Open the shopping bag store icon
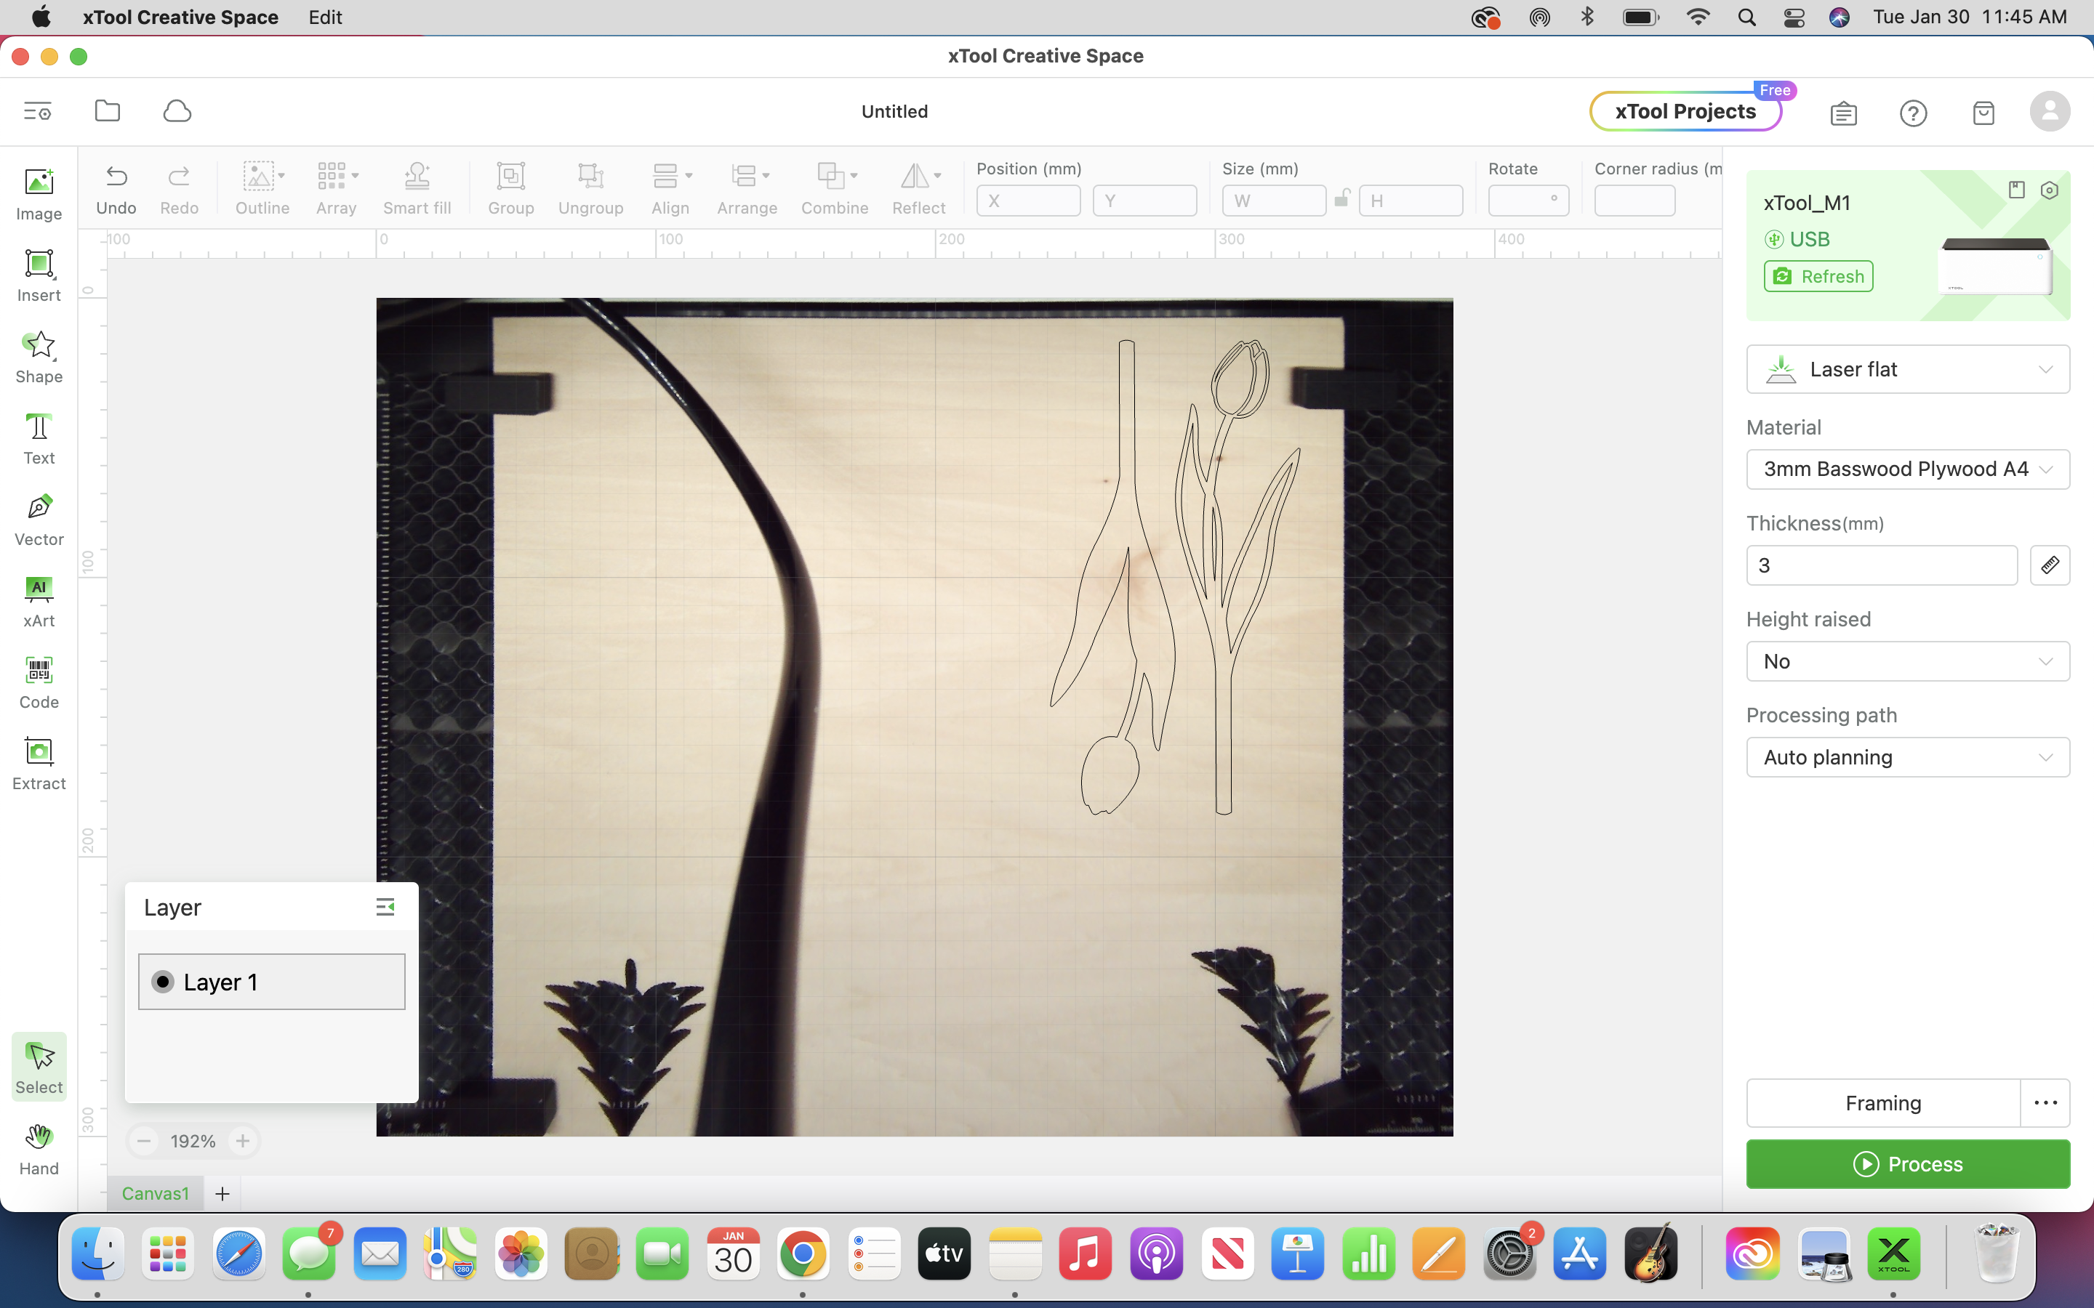Viewport: 2094px width, 1308px height. (x=1983, y=113)
